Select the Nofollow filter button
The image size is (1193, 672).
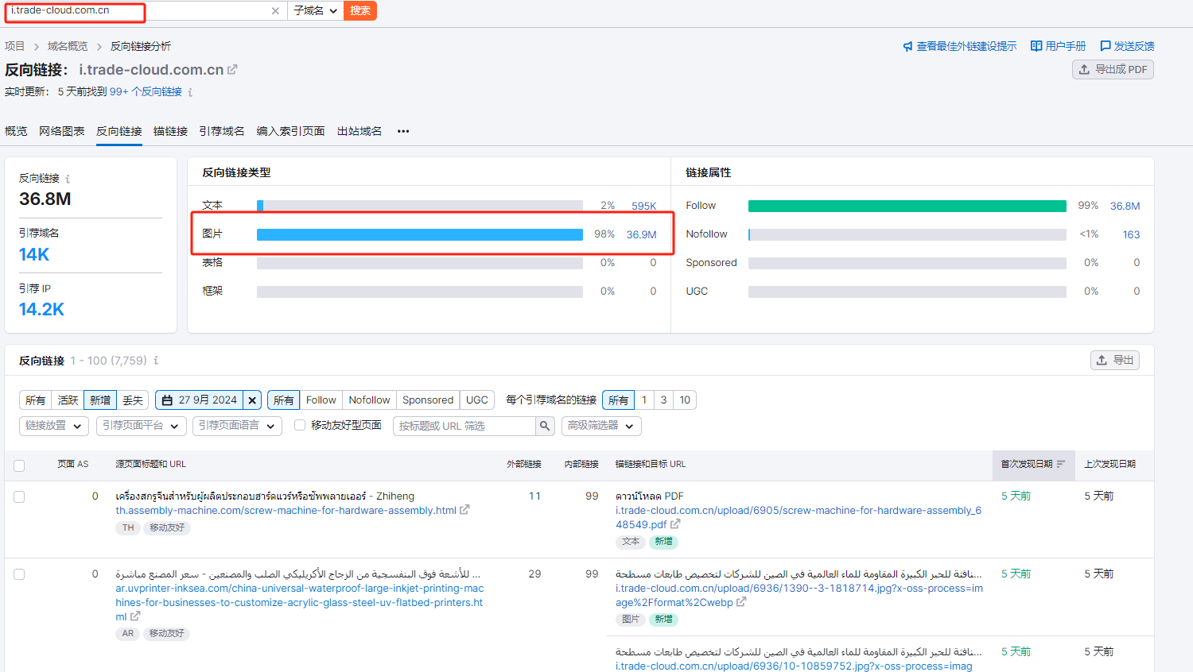[x=369, y=400]
